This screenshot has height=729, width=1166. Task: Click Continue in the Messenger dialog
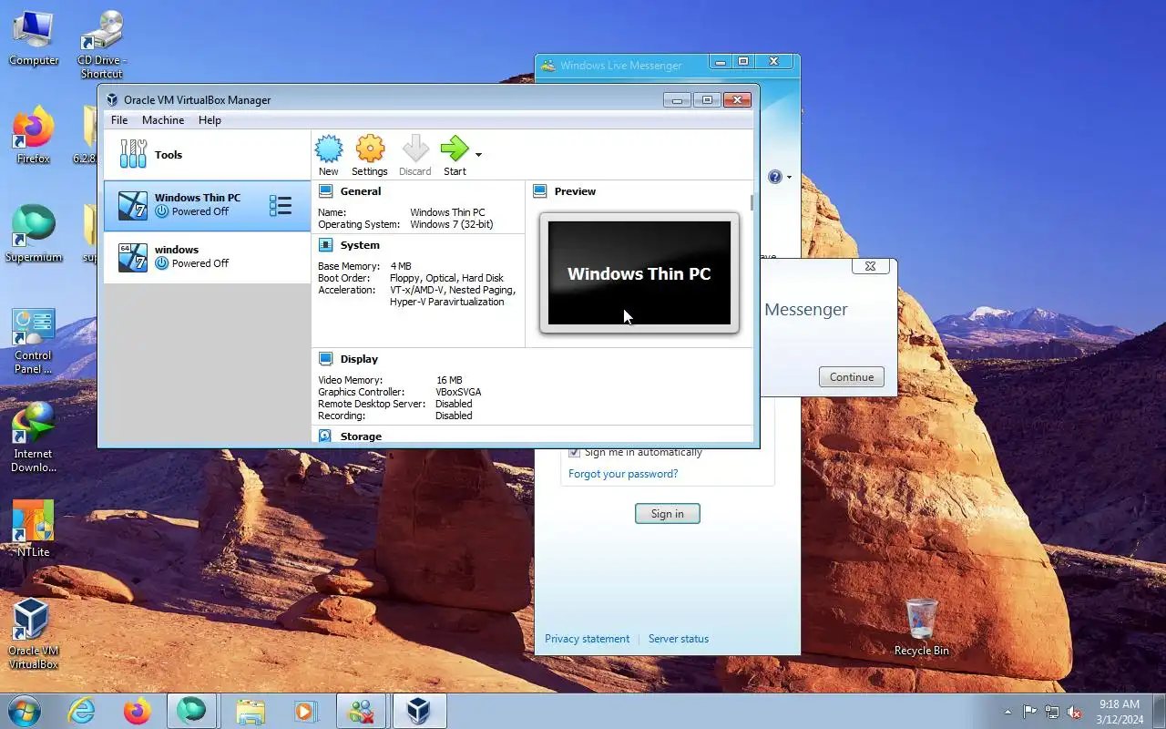[852, 377]
